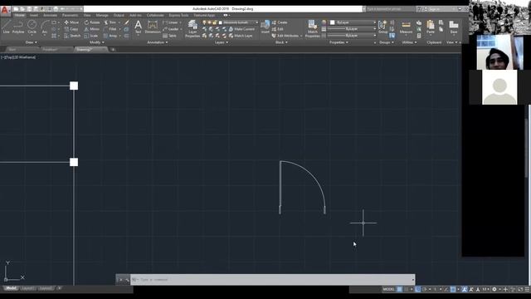Toggle annotation visibility in status bar

point(465,289)
